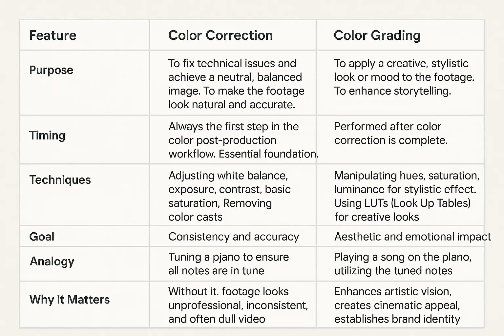Select the 'Enhances artistic vision' cell

coord(397,305)
